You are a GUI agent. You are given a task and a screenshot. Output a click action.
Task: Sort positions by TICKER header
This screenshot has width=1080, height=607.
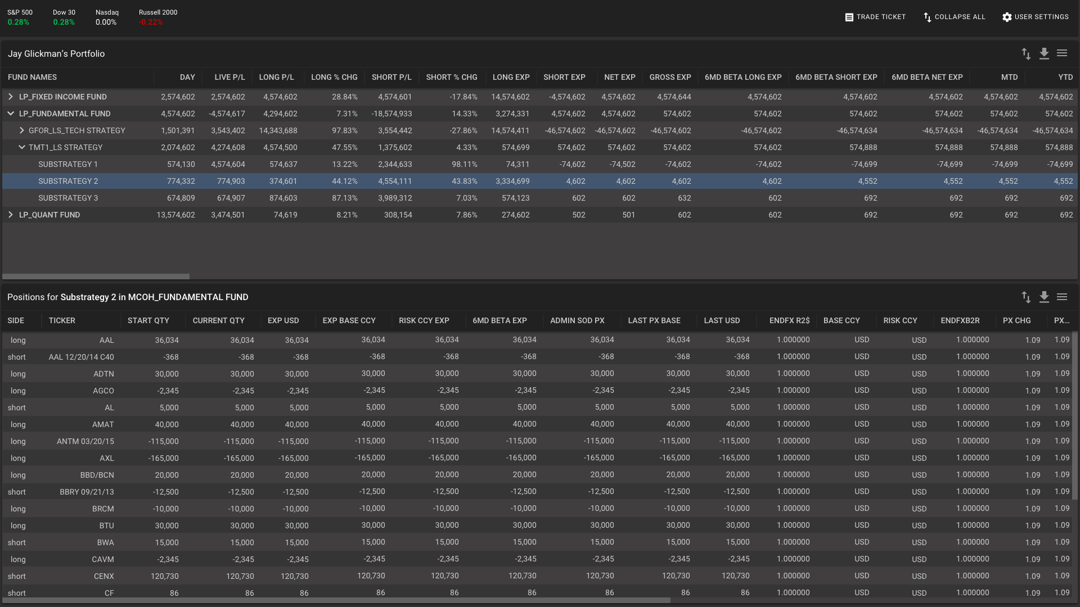[62, 320]
